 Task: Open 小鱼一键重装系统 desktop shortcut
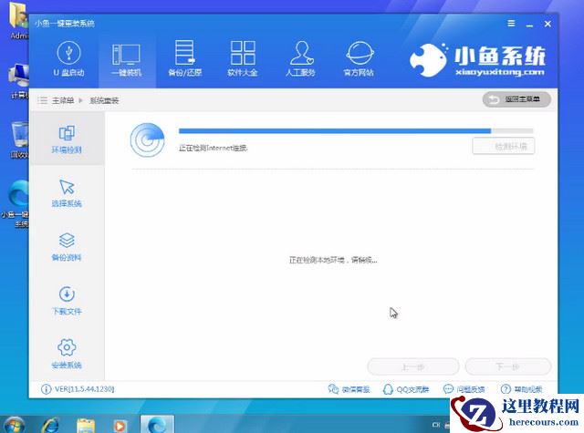(16, 204)
